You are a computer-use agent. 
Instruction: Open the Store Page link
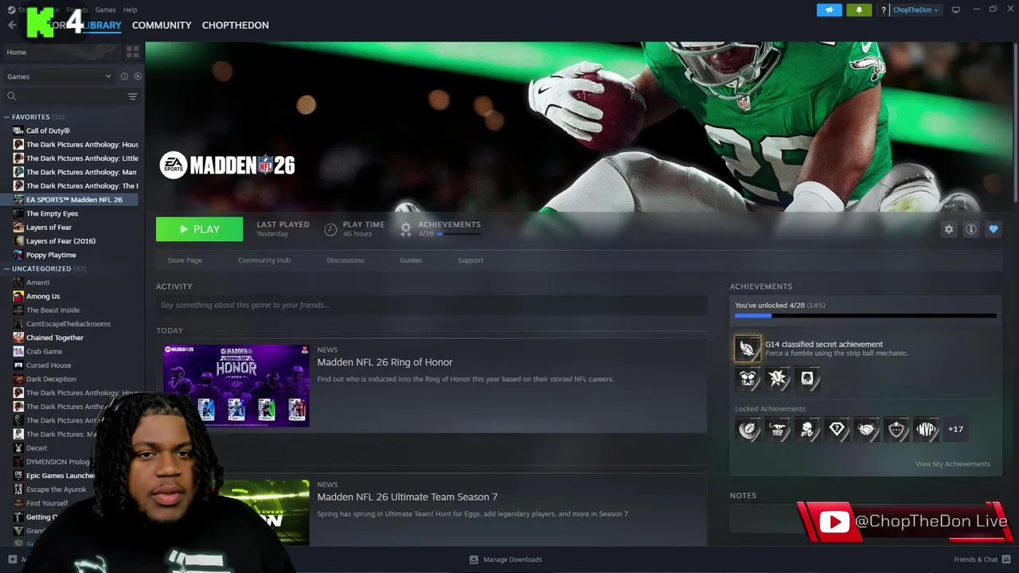point(185,260)
